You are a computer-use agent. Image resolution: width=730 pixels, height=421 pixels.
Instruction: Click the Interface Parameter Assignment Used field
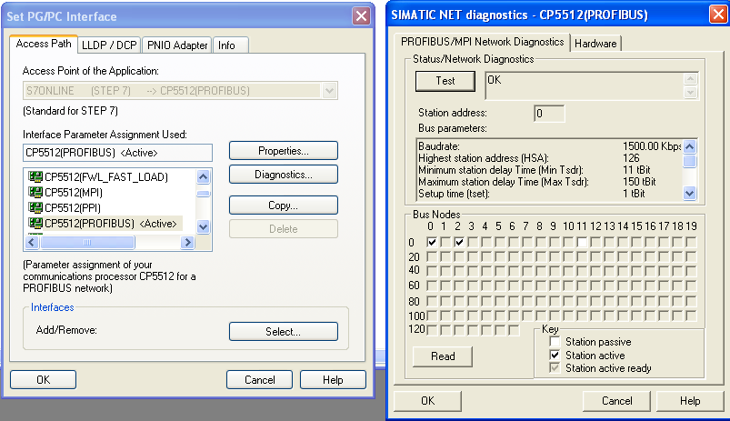pos(117,153)
